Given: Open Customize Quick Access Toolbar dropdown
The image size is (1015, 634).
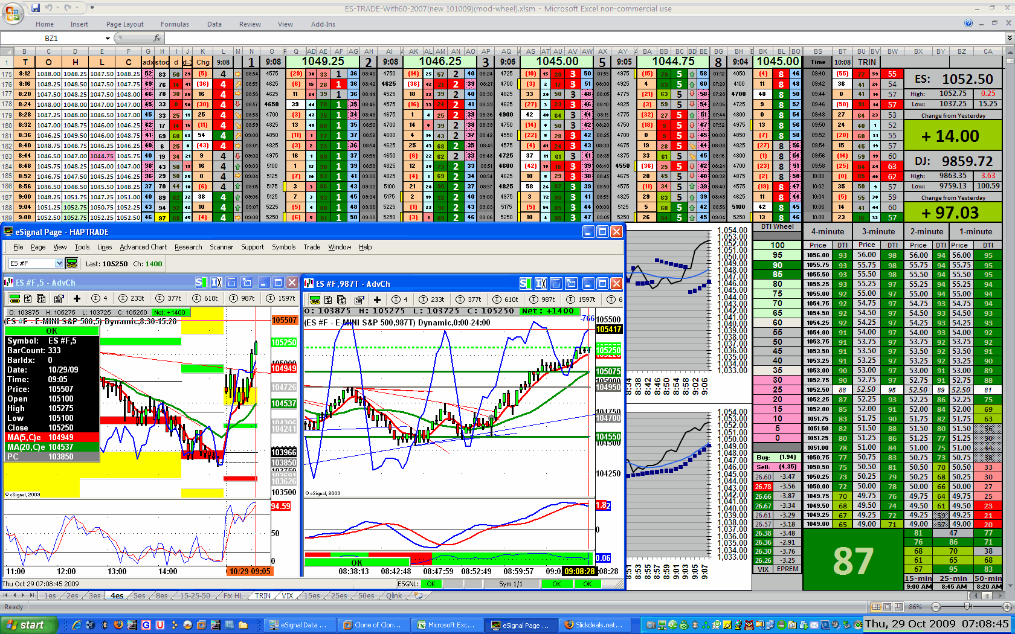Looking at the screenshot, I should tap(92, 8).
